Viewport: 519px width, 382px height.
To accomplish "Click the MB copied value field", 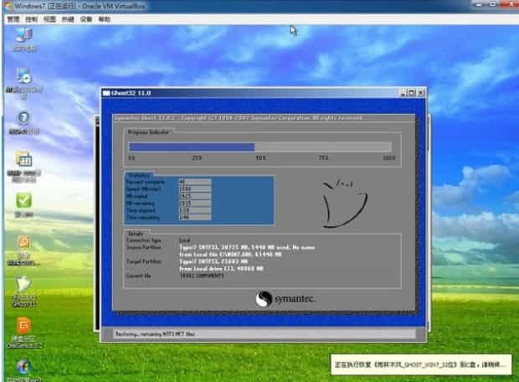I will [194, 196].
